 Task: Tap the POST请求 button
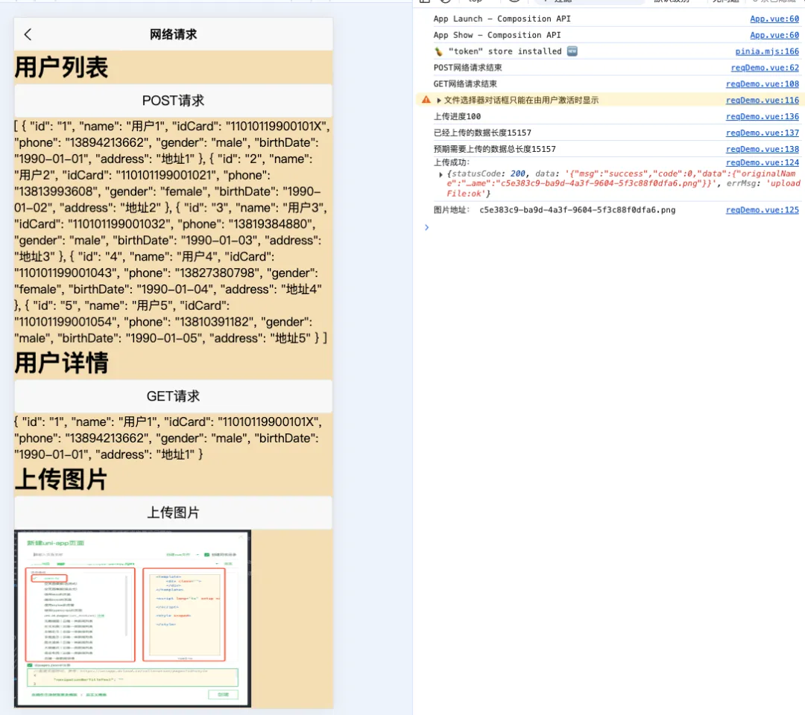173,101
